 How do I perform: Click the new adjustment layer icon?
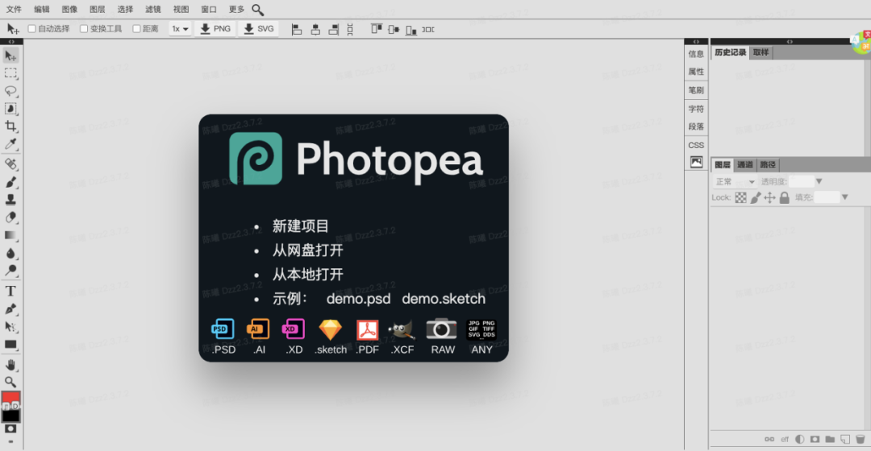(800, 439)
